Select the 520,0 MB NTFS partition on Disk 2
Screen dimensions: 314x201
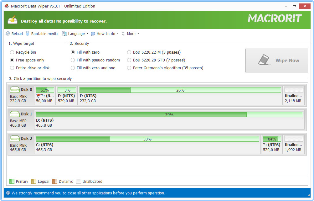272,145
